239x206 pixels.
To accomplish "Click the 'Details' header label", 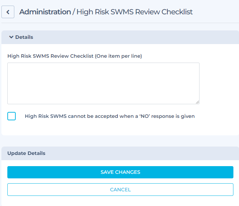I will click(24, 37).
